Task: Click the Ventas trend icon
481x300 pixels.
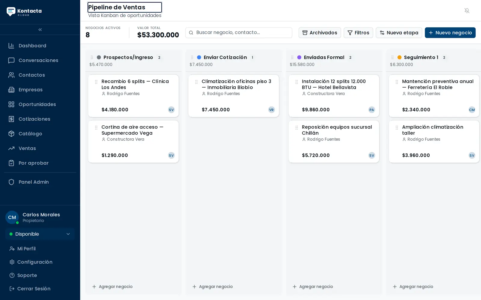Action: click(11, 148)
